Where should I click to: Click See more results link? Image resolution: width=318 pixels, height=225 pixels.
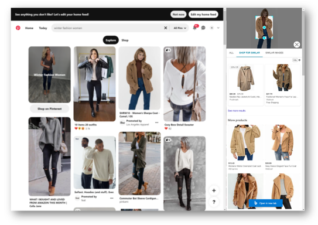237,111
